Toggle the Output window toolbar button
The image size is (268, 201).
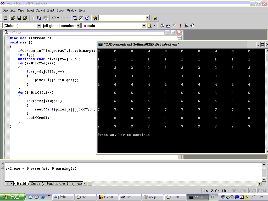pos(81,18)
